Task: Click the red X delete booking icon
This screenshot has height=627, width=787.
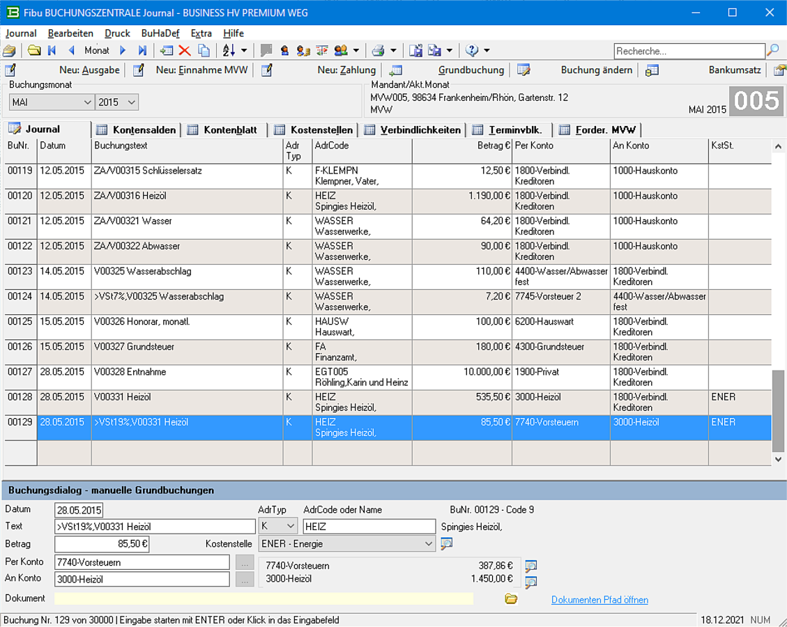Action: click(185, 50)
